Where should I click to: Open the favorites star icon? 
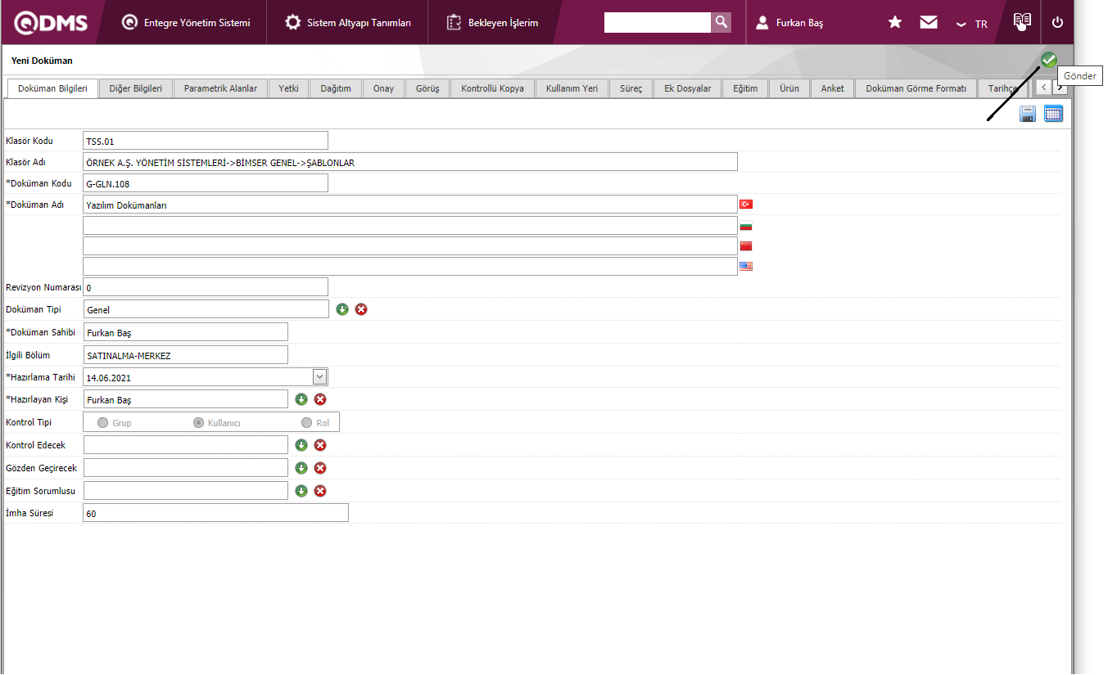click(895, 23)
